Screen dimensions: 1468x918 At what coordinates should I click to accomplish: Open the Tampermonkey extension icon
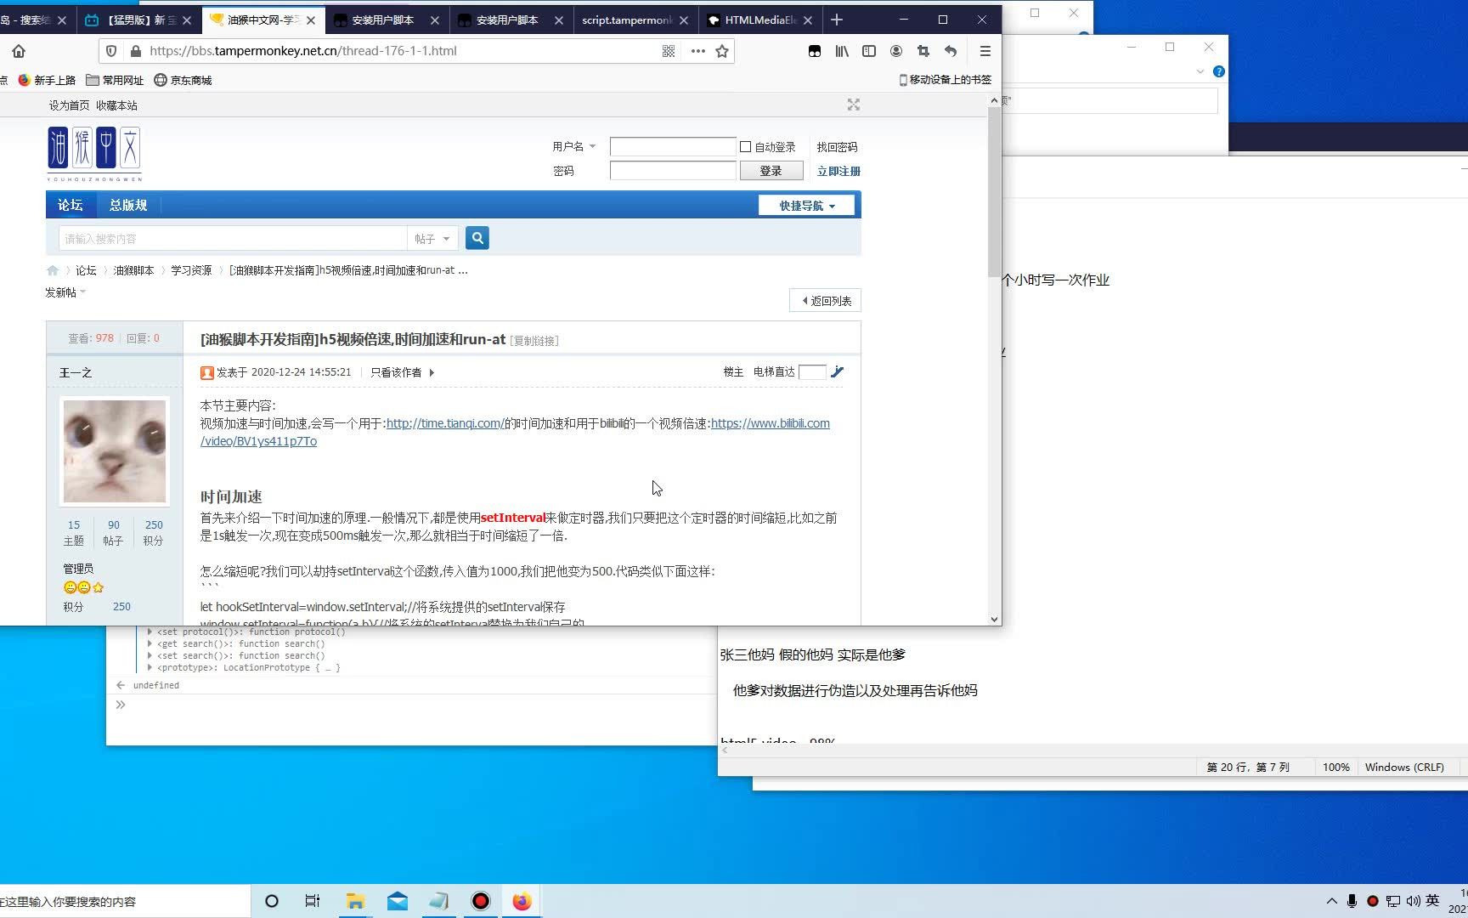coord(815,51)
